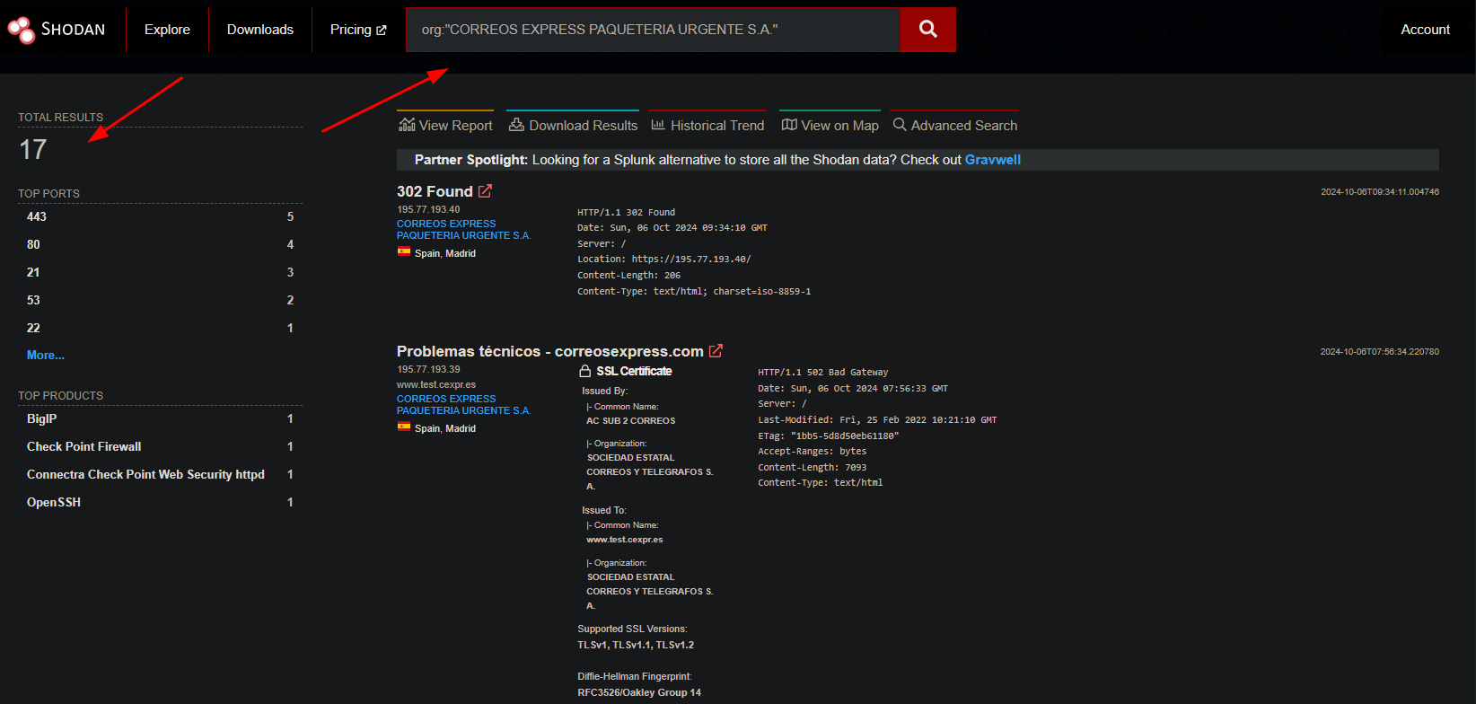Click RFC3526/Oakley Group 14 fingerprint
This screenshot has height=704, width=1476.
click(639, 692)
